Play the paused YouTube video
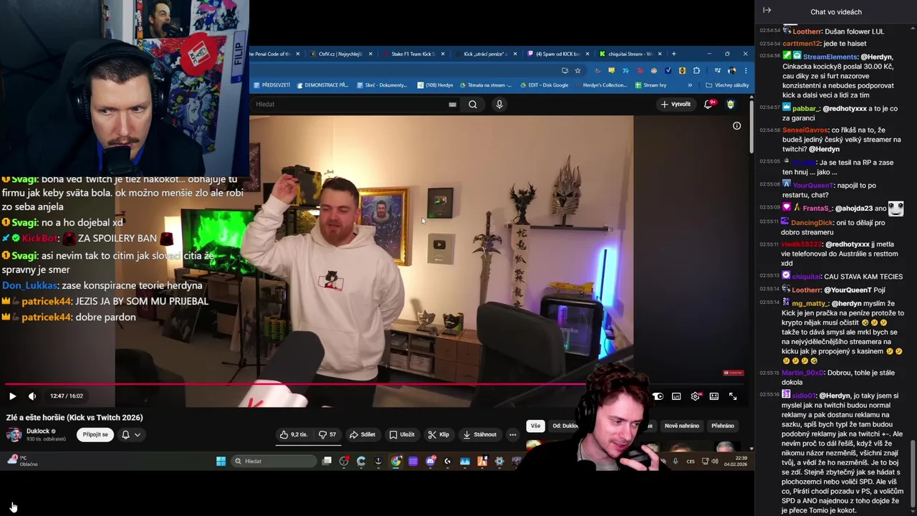This screenshot has width=917, height=516. coord(12,396)
